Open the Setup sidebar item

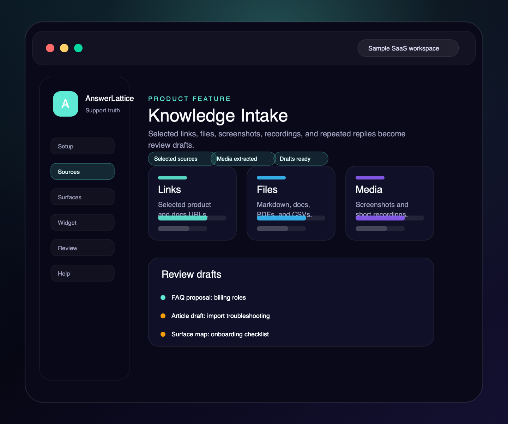click(83, 146)
